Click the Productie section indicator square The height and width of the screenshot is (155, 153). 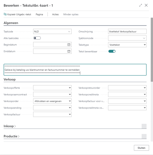tap(144, 136)
